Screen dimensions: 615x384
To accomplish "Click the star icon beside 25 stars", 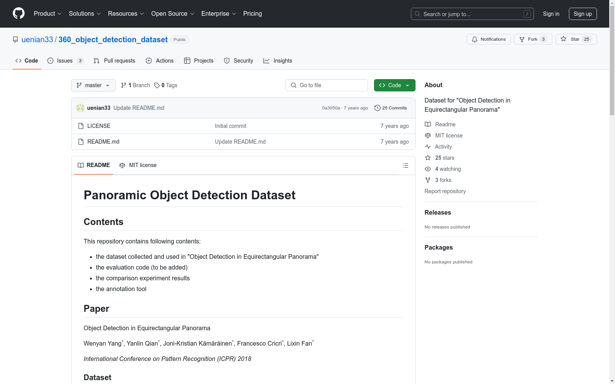I will point(428,158).
